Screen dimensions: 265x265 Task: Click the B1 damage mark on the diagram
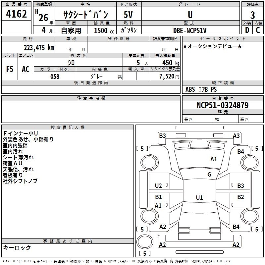tap(158, 197)
